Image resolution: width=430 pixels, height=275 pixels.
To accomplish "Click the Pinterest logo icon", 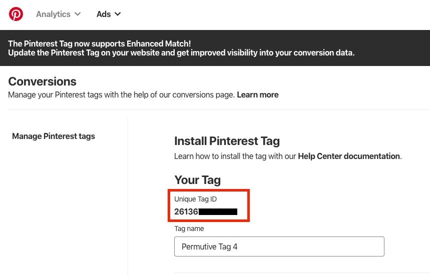I will (16, 14).
